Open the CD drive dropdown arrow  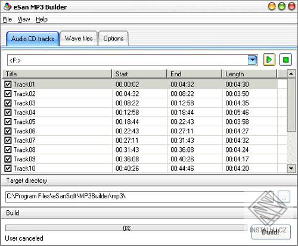click(x=253, y=60)
